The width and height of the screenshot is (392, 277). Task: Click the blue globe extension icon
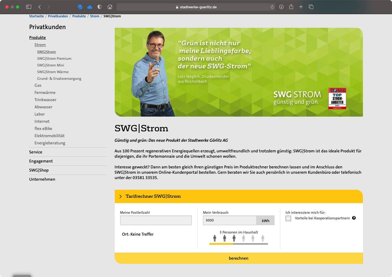[80, 7]
